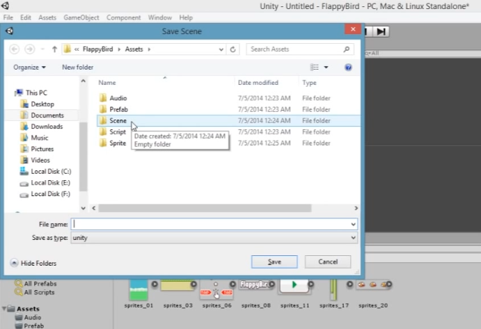
Task: Click the navigation pane scroll up arrow
Action: point(83,81)
